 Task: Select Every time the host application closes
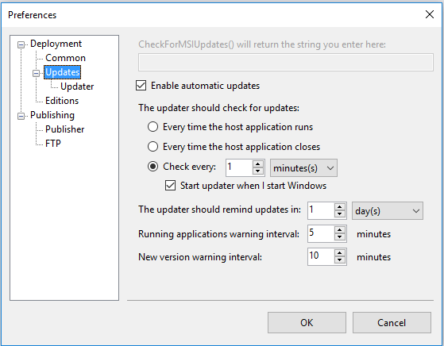pos(153,147)
